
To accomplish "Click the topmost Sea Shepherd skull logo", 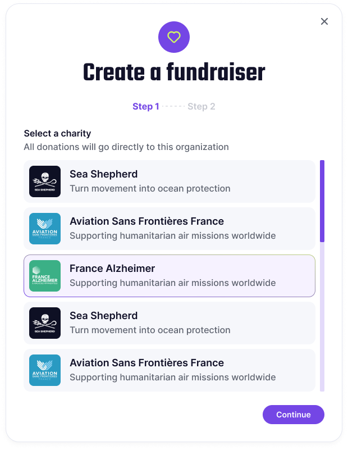I will (x=45, y=181).
